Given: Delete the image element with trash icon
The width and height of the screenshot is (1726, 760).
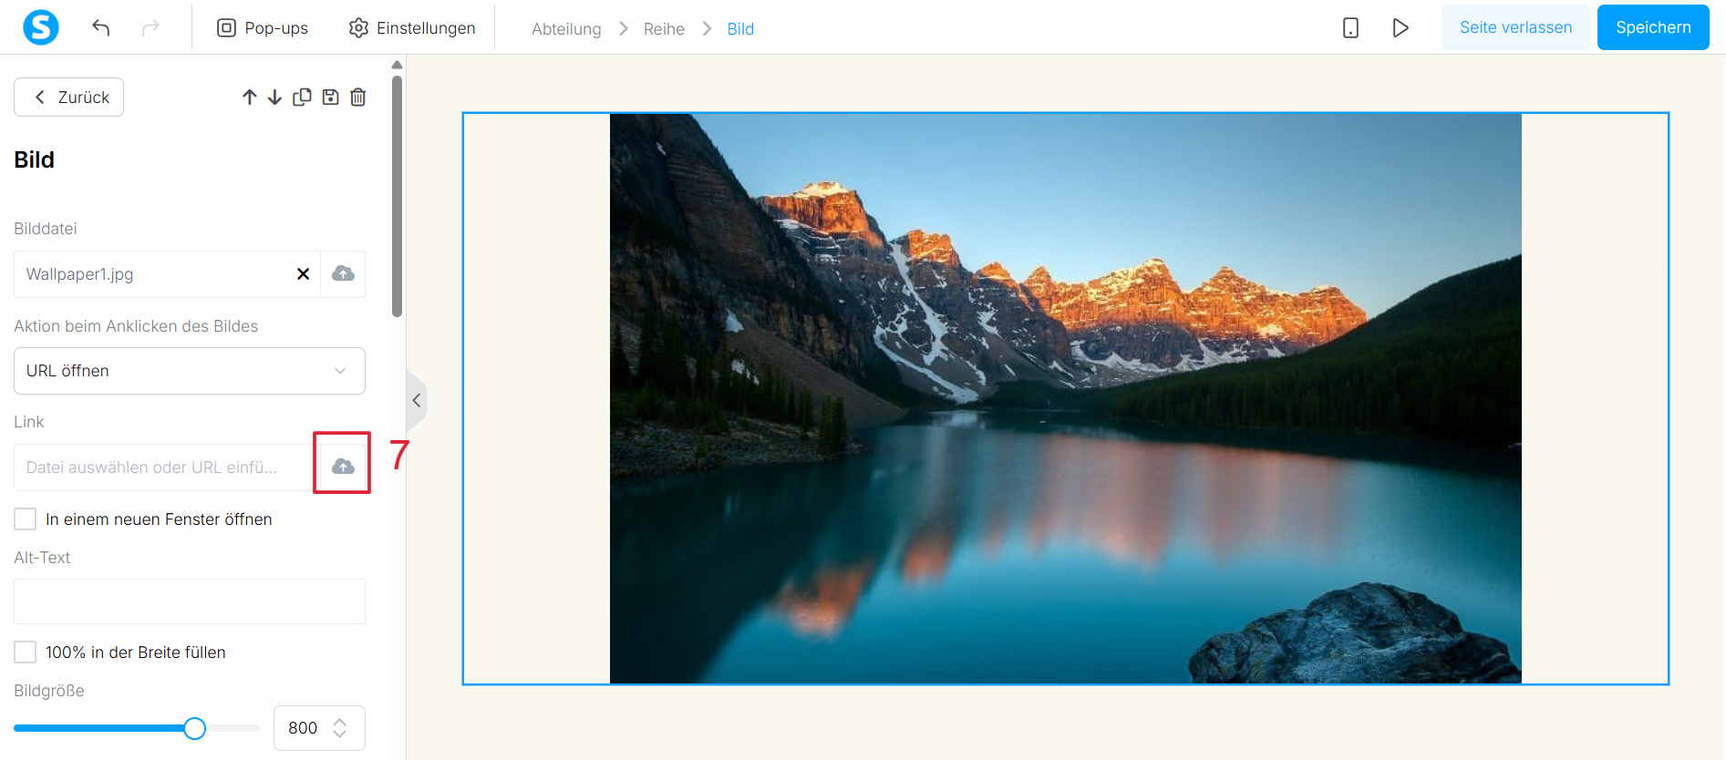Looking at the screenshot, I should pos(358,97).
